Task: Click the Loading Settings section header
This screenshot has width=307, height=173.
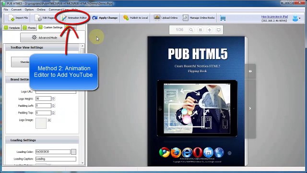Action: pyautogui.click(x=42, y=140)
